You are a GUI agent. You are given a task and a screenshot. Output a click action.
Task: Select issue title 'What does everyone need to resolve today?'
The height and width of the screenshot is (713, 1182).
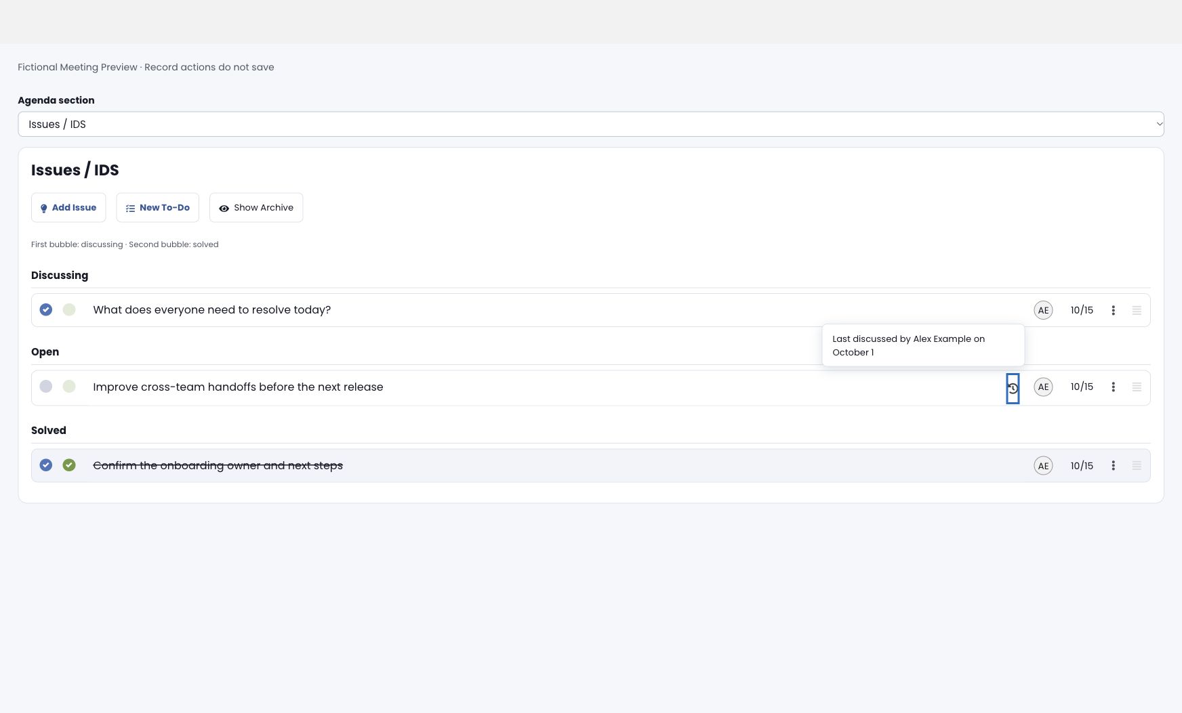pyautogui.click(x=212, y=310)
